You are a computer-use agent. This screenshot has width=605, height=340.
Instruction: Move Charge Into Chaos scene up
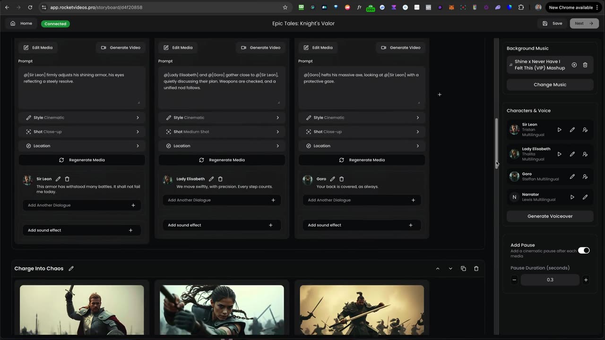[438, 269]
